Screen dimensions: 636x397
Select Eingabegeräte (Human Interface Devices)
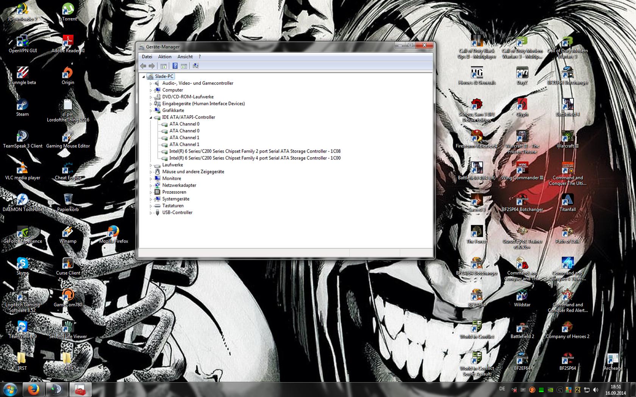203,104
